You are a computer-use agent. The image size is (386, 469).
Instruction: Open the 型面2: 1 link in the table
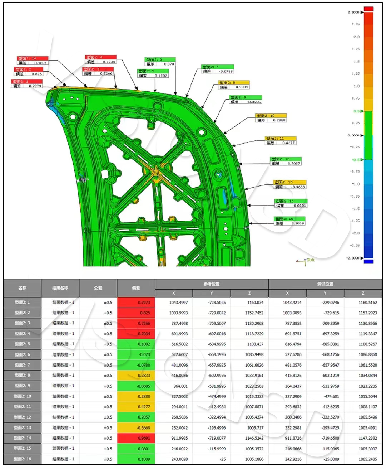[x=22, y=303]
